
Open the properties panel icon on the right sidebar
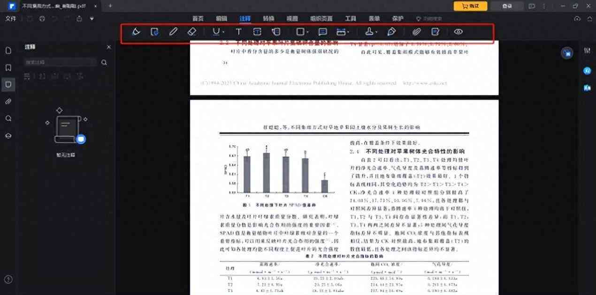[x=587, y=51]
